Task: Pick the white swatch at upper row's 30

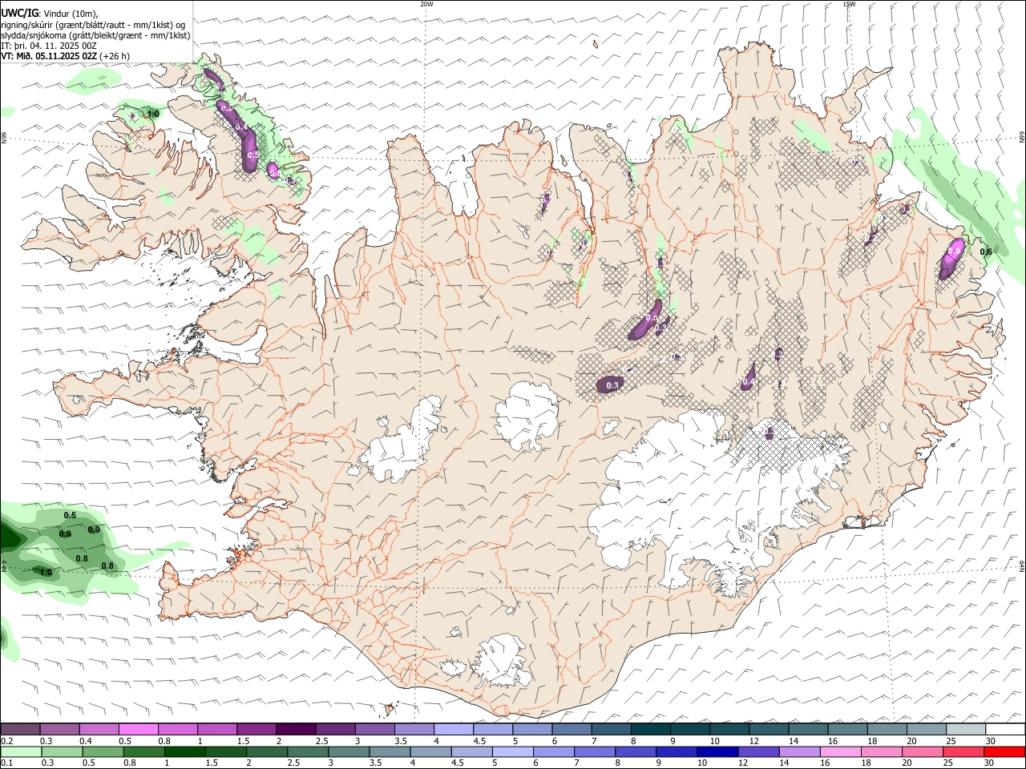Action: pyautogui.click(x=1005, y=729)
